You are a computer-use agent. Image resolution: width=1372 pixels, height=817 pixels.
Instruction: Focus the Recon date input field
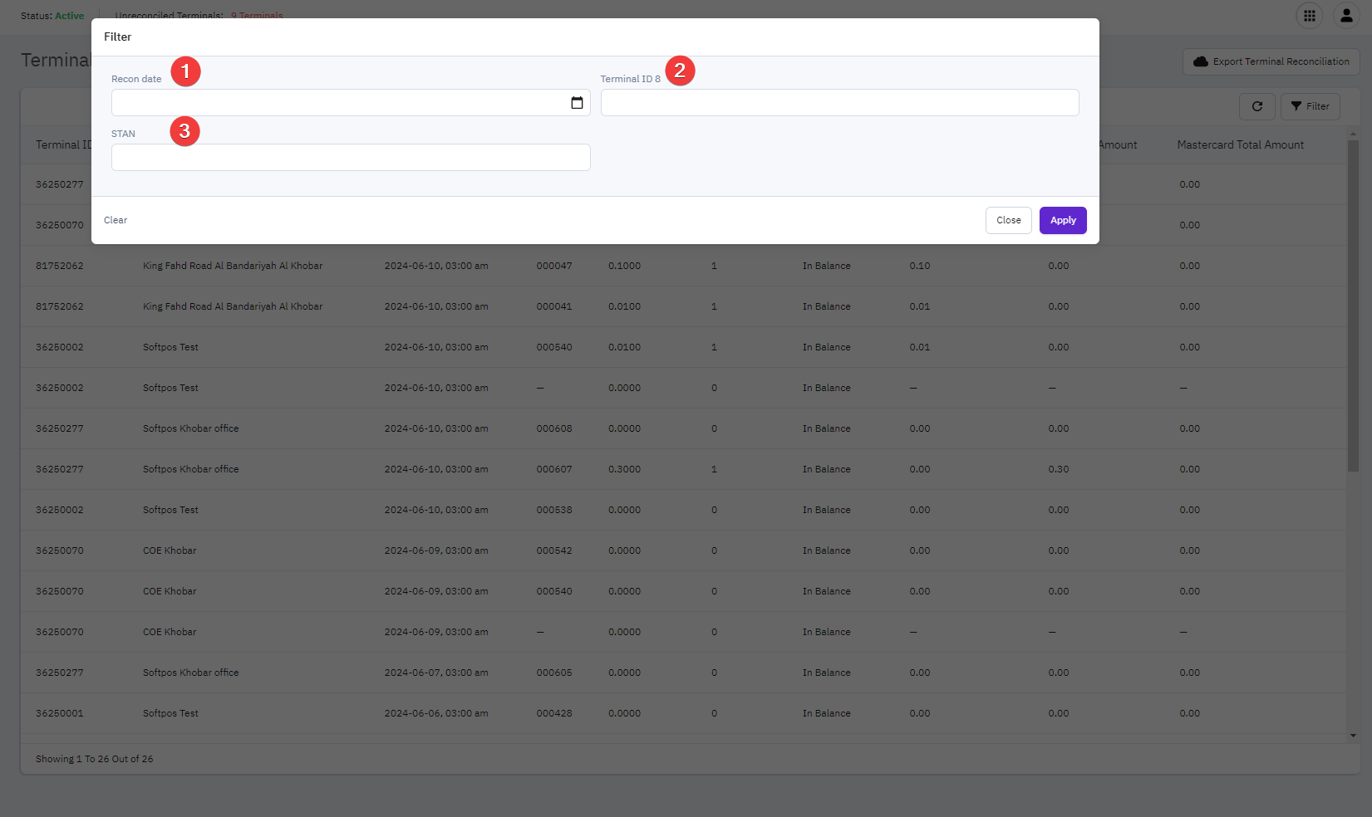[x=337, y=103]
